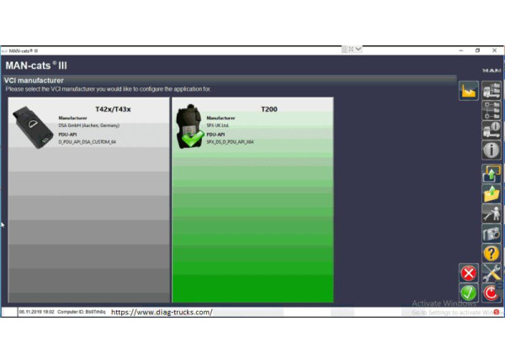Image resolution: width=505 pixels, height=364 pixels.
Task: Open the green folder icon
Action: pos(492,193)
